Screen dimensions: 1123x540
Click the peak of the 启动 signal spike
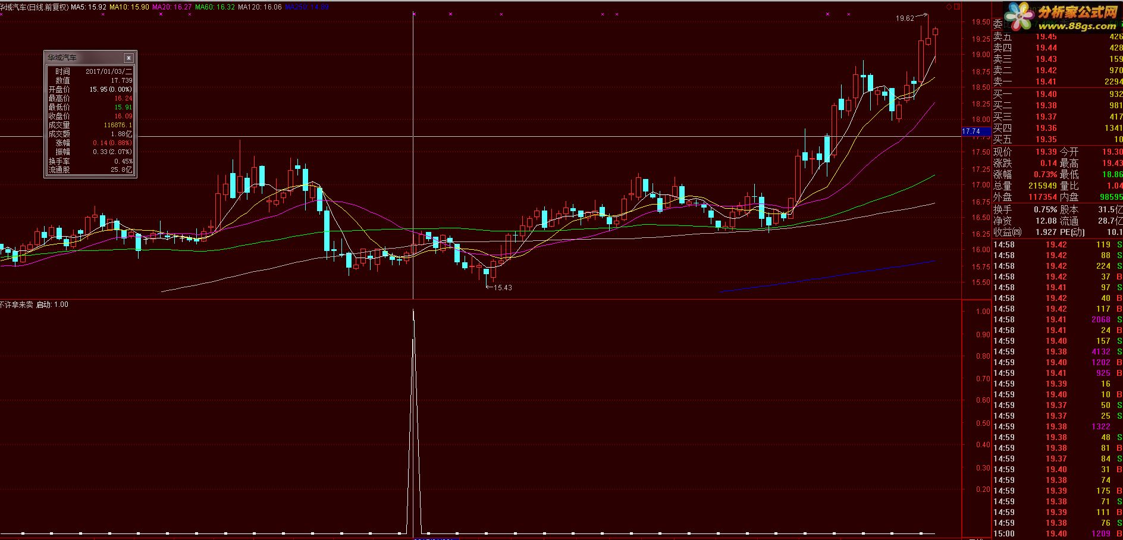(413, 310)
